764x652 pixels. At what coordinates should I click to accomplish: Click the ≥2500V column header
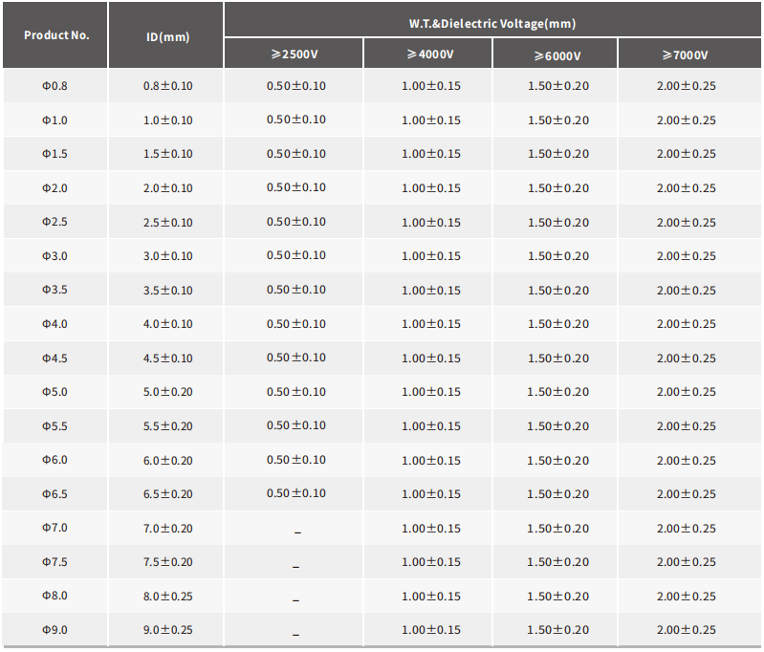[295, 54]
